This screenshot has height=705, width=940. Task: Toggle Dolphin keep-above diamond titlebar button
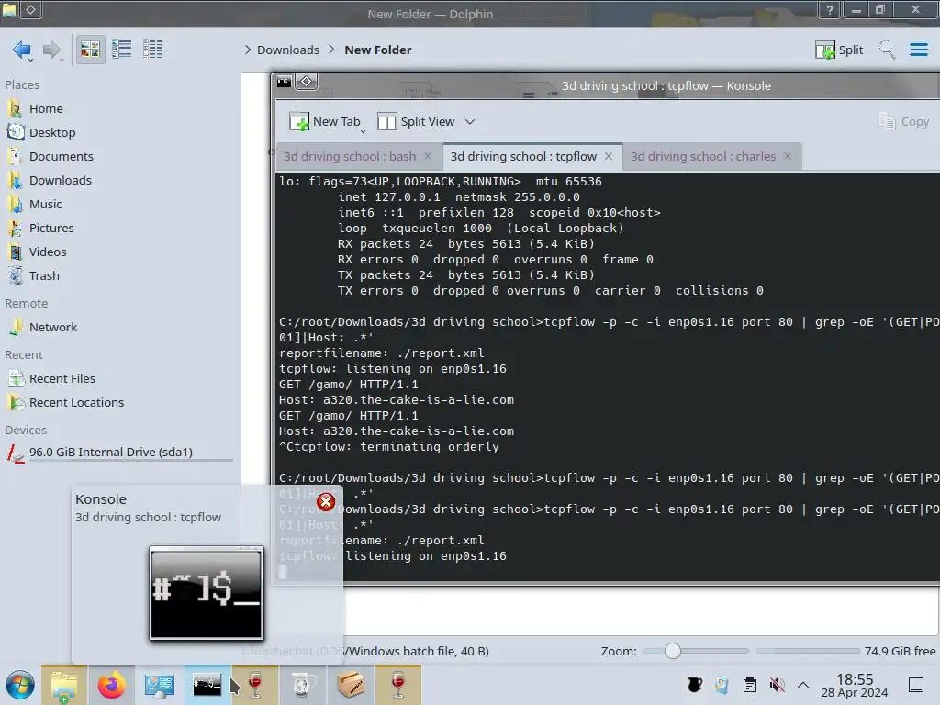coord(31,9)
